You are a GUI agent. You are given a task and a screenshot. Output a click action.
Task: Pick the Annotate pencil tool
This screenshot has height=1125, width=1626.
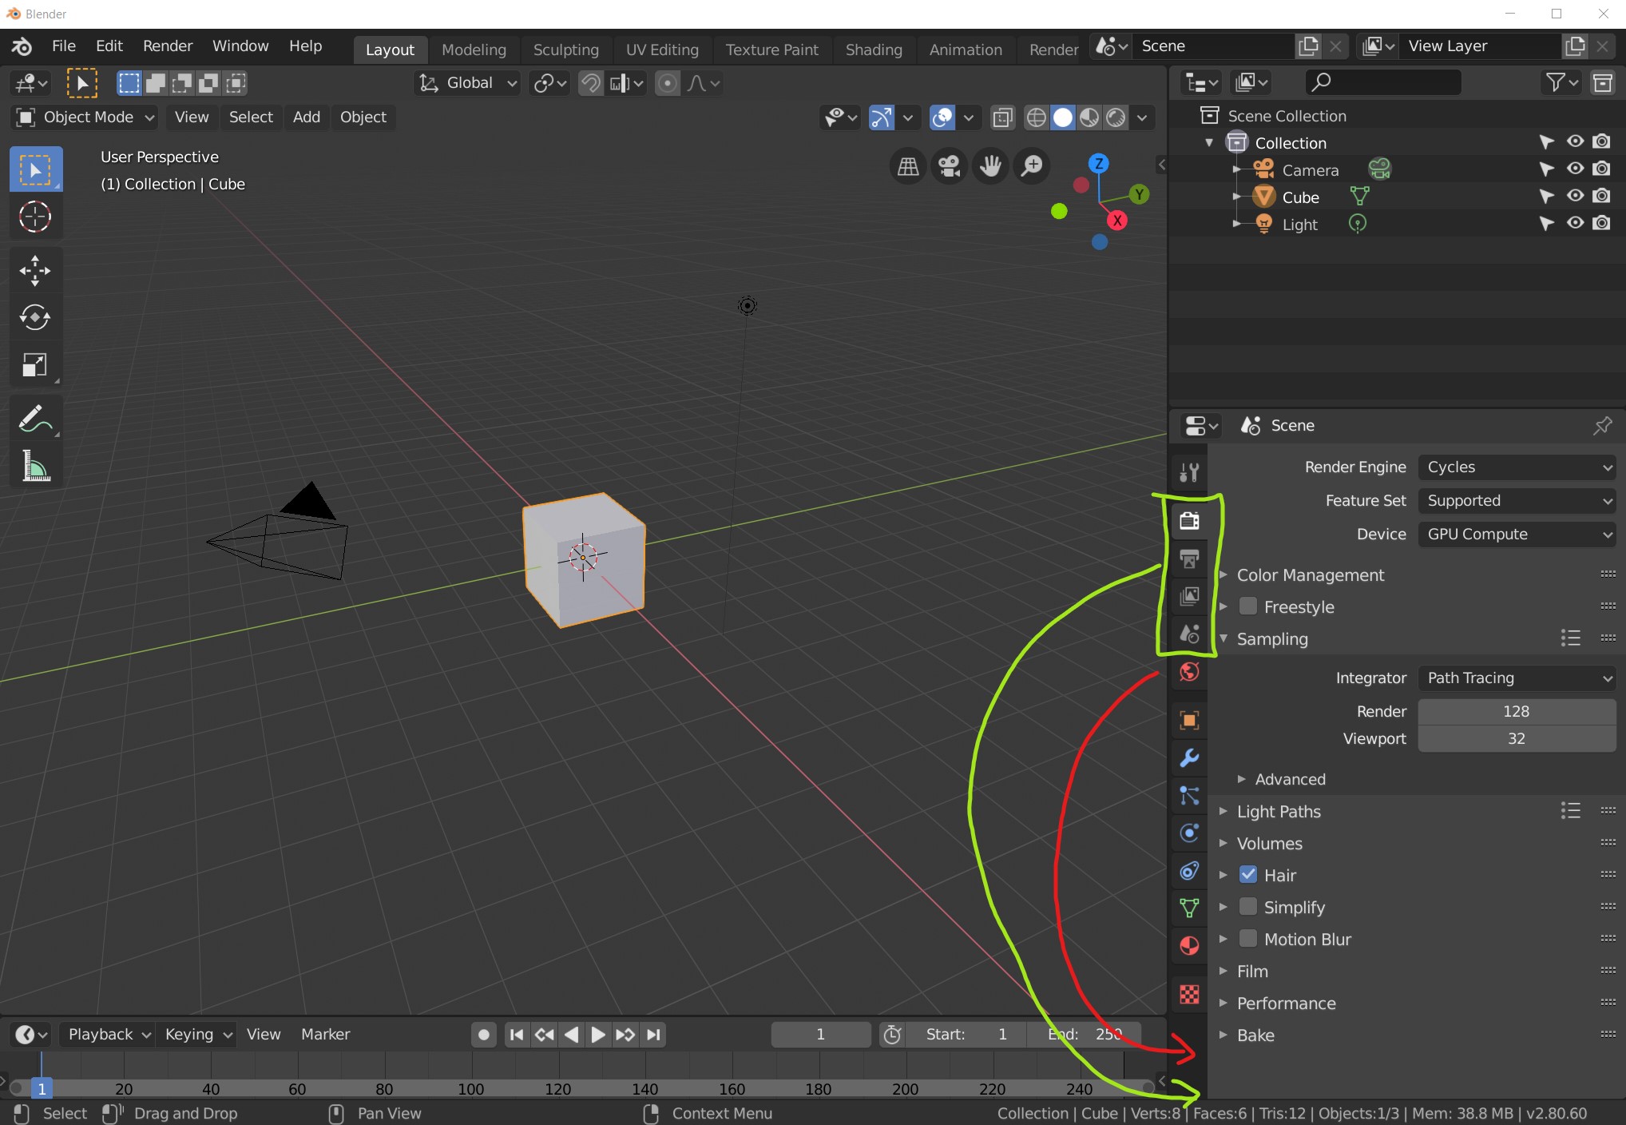coord(35,419)
